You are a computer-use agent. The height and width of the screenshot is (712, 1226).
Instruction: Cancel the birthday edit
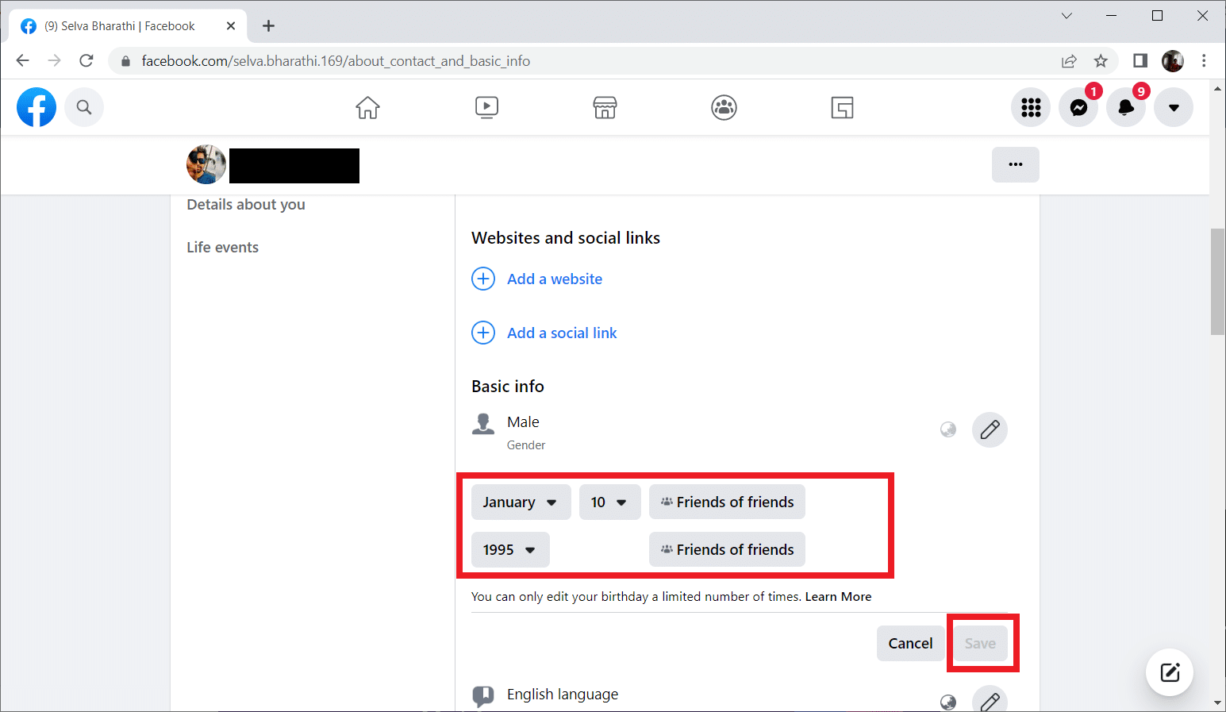point(910,644)
